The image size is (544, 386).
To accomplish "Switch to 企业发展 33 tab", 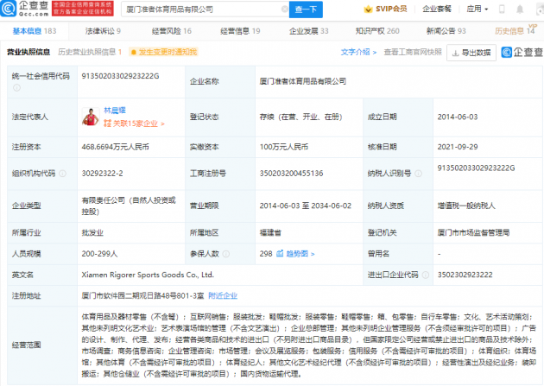I will [x=309, y=31].
